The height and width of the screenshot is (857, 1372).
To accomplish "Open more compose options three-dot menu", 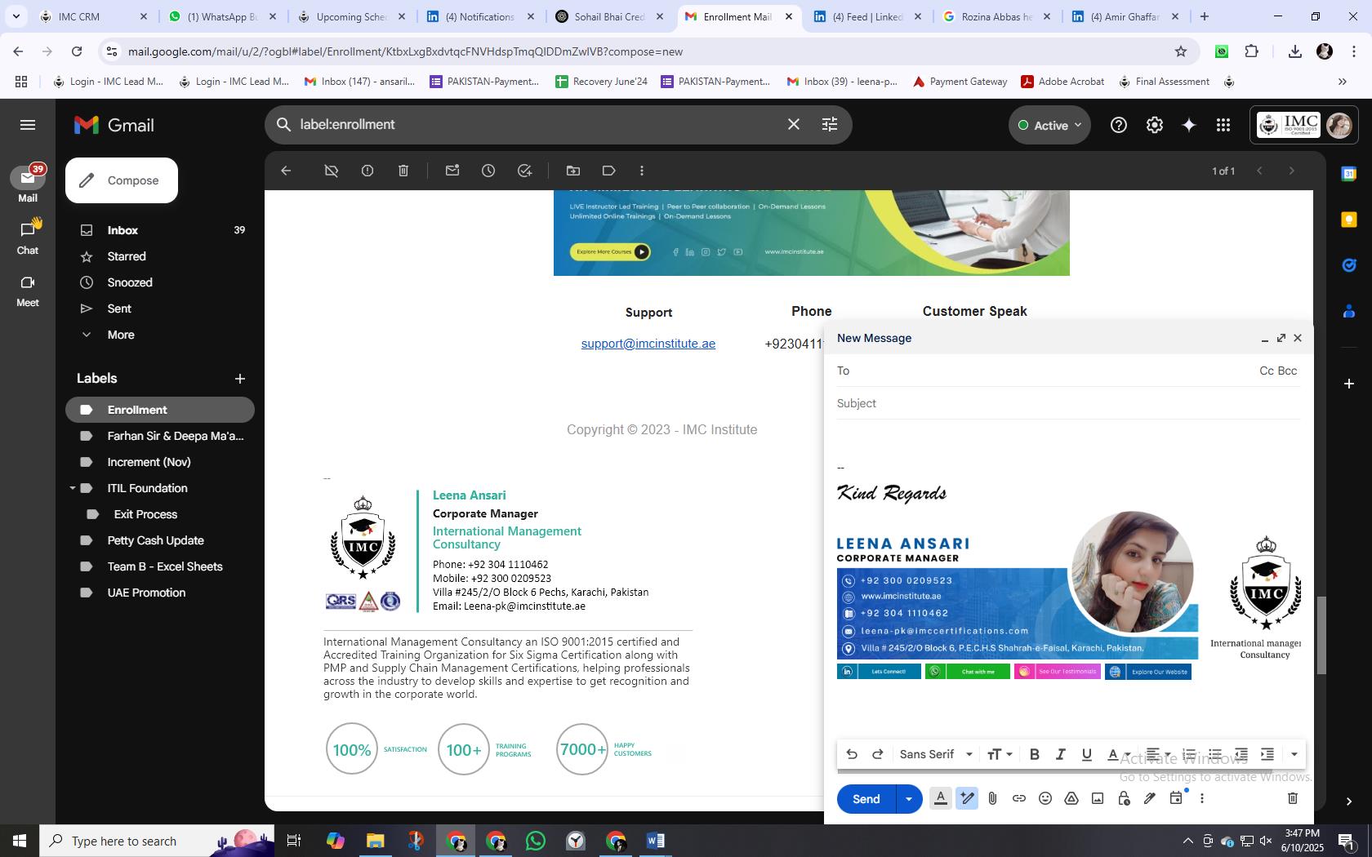I will (x=1202, y=798).
